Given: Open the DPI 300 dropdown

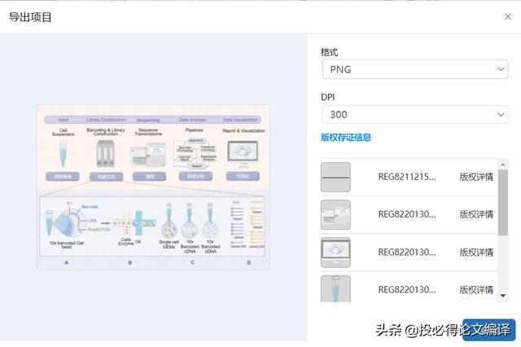Looking at the screenshot, I should 415,114.
